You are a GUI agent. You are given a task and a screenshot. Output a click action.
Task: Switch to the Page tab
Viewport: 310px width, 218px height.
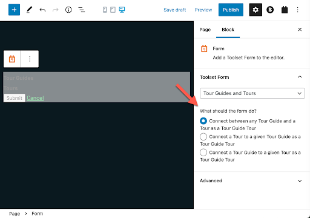[x=205, y=30]
